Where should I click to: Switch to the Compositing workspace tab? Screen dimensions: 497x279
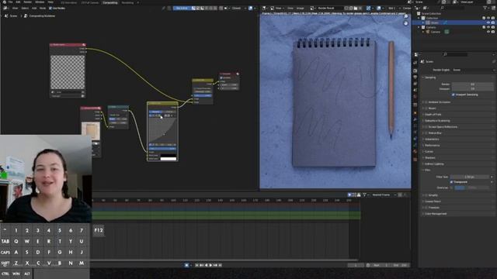tap(110, 2)
